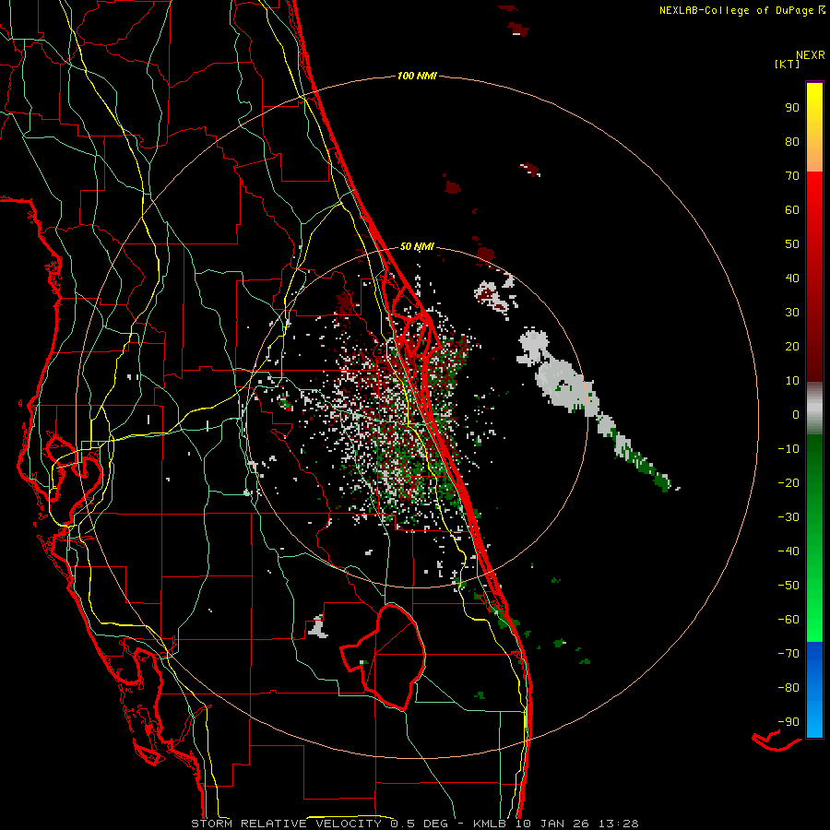Click the -20 value on the velocity scale
Viewport: 830px width, 830px height.
click(788, 482)
